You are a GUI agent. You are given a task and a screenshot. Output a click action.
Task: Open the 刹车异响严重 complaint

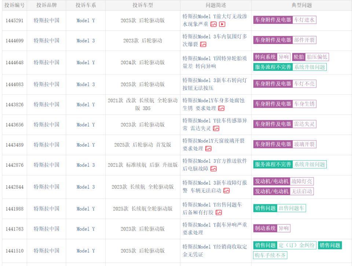(214, 229)
